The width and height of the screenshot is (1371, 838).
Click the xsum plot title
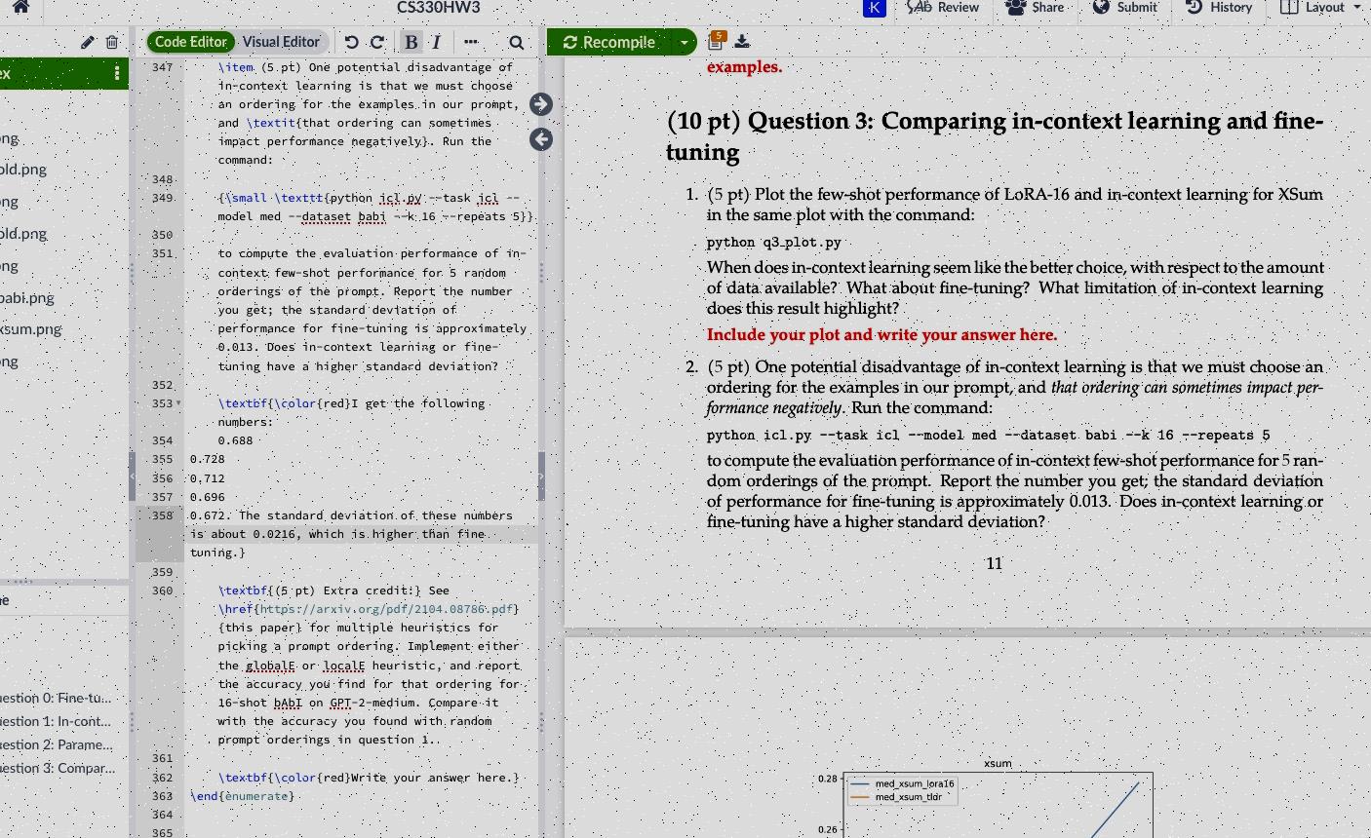pyautogui.click(x=998, y=763)
